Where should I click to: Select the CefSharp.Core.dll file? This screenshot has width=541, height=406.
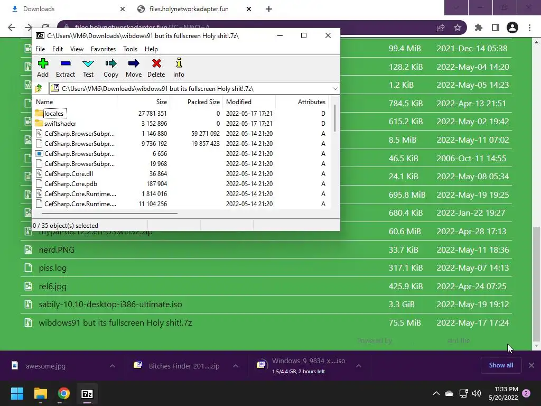pos(68,173)
